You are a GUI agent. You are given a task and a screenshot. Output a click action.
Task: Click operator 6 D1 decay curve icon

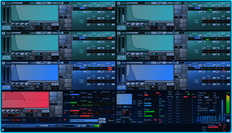tap(133, 24)
